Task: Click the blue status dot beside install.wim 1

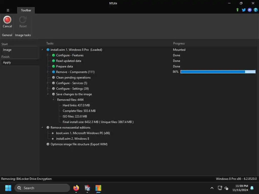Action: click(48, 50)
